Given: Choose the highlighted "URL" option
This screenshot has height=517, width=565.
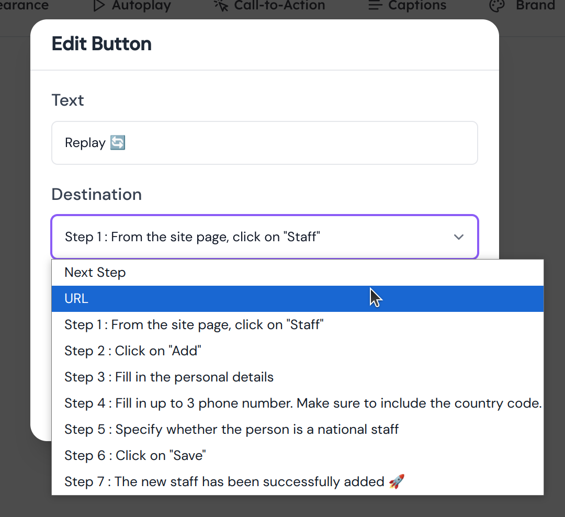Looking at the screenshot, I should coord(76,299).
